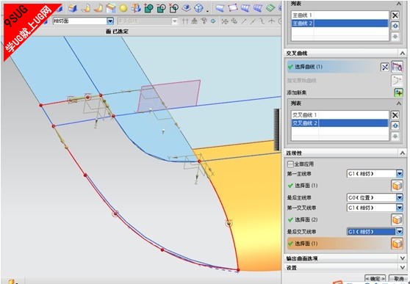Screen dimensions: 410x284
Task: Delete the selected cross curve with X
Action: [395, 115]
